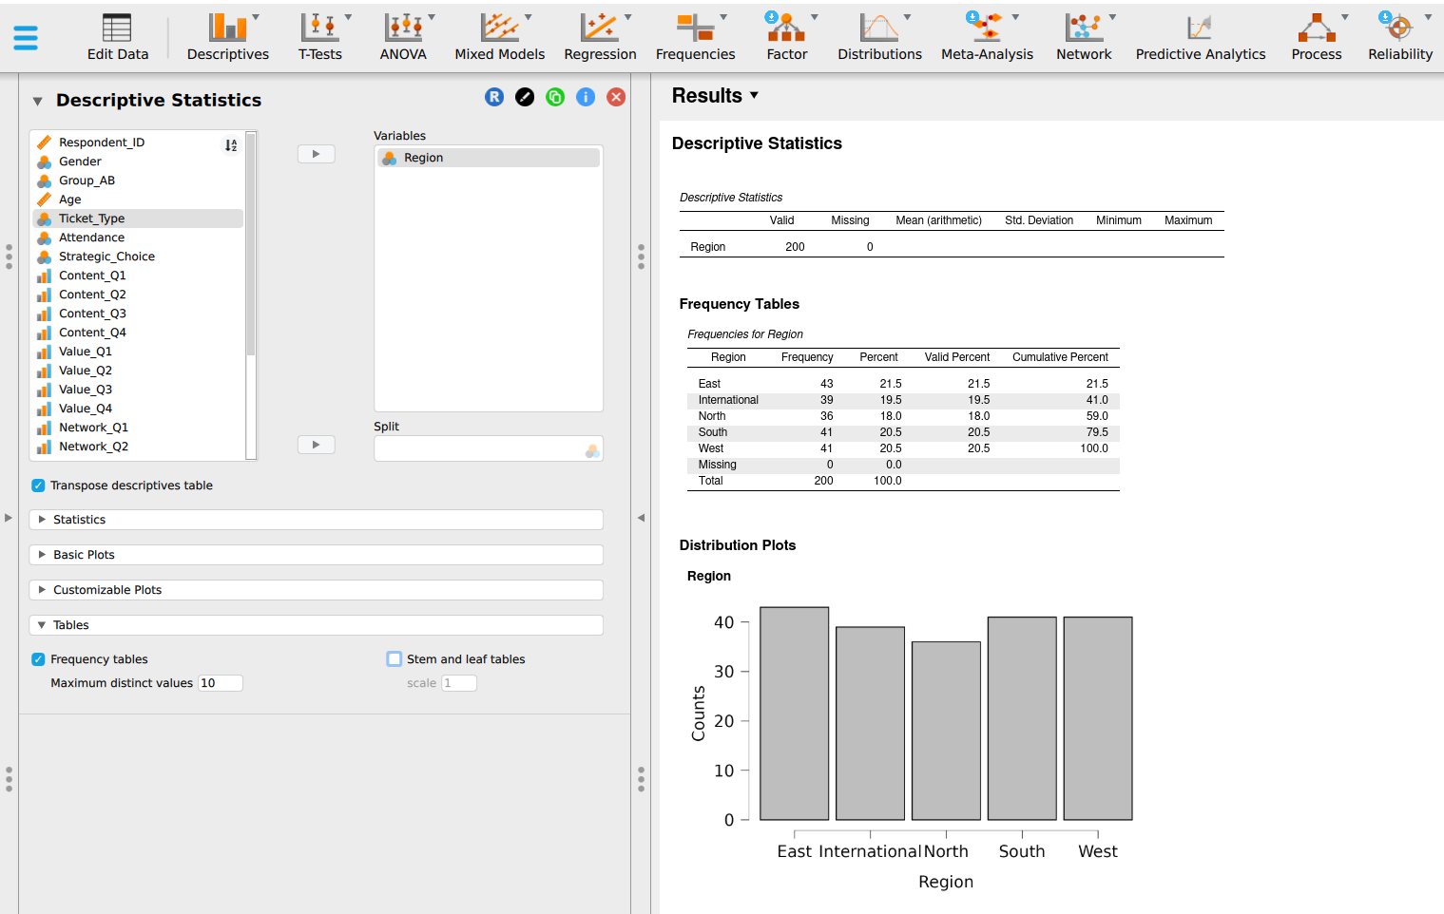Duplicate the Descriptive Statistics analysis
The image size is (1444, 914).
pos(555,97)
